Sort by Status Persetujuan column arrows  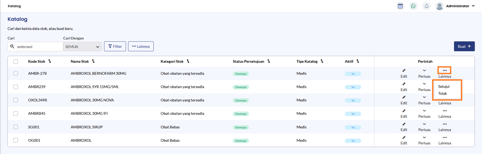pyautogui.click(x=268, y=61)
